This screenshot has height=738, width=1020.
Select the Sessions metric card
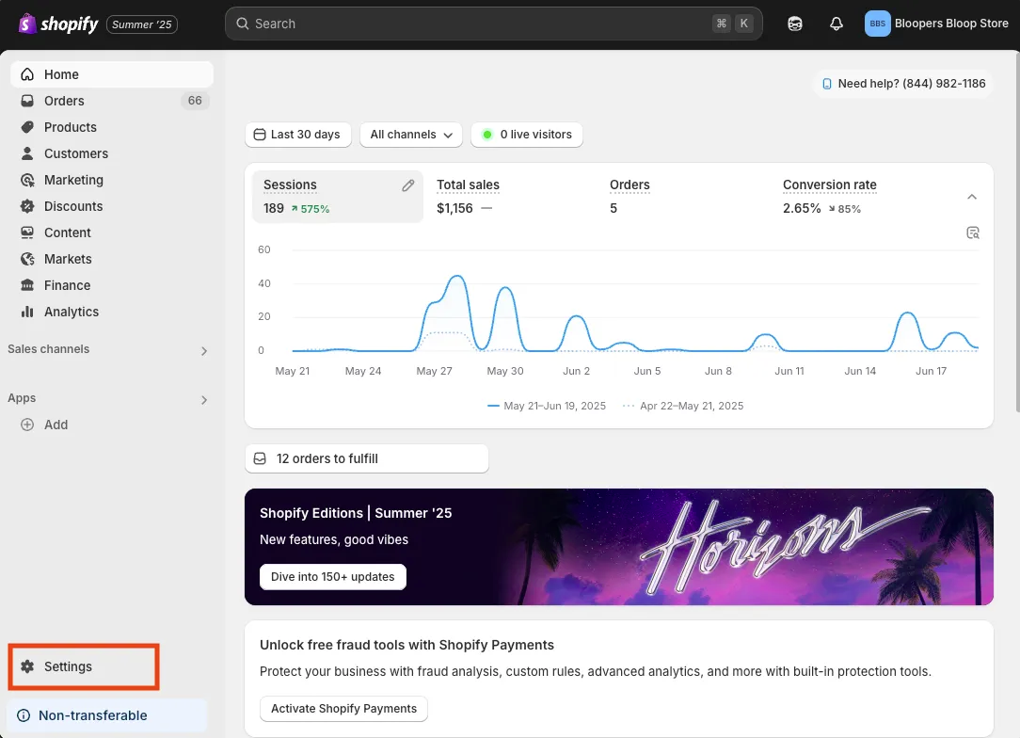click(x=338, y=197)
